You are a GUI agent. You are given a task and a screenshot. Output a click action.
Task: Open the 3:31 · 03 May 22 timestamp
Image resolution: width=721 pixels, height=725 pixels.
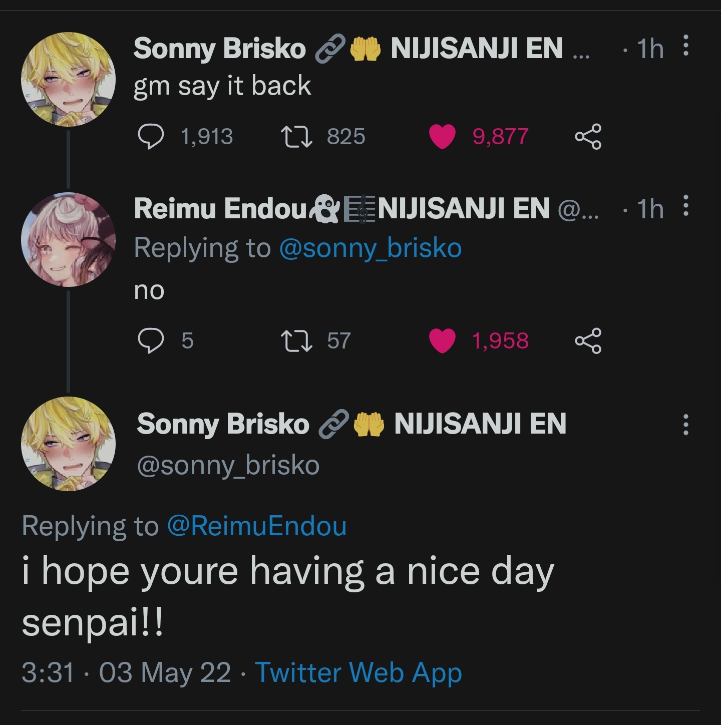(126, 672)
